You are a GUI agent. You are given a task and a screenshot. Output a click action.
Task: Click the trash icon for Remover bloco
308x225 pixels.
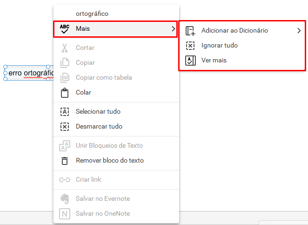click(64, 161)
